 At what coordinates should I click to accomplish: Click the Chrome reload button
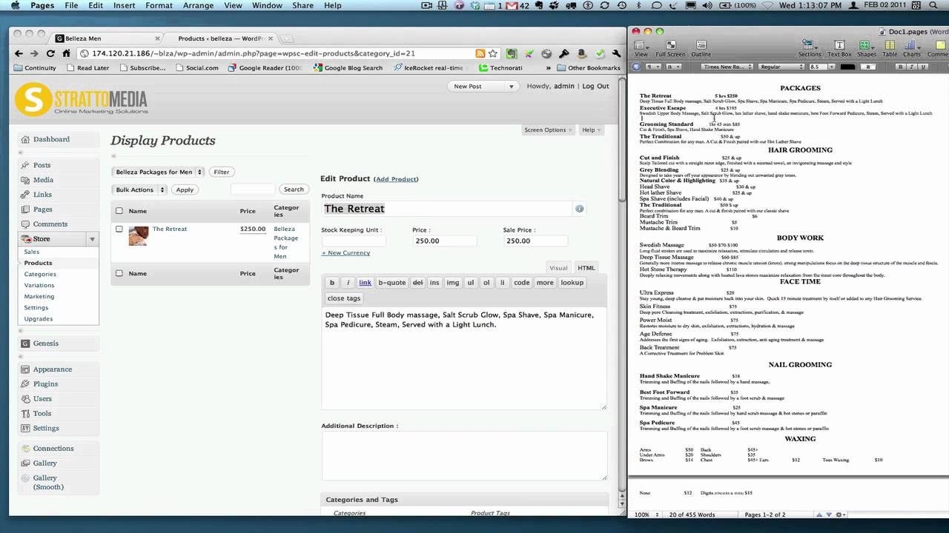click(50, 53)
